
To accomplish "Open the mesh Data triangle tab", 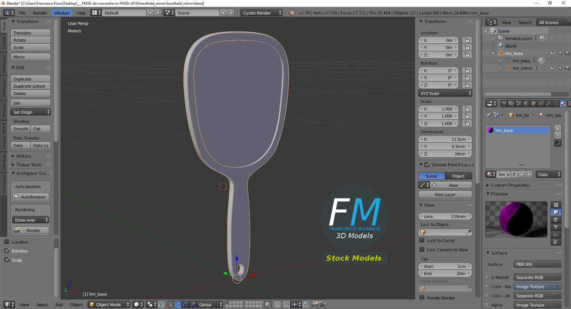I will coord(556,103).
